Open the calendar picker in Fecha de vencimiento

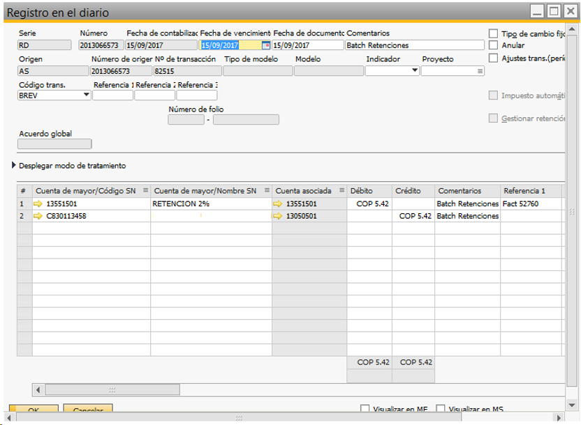[x=265, y=45]
